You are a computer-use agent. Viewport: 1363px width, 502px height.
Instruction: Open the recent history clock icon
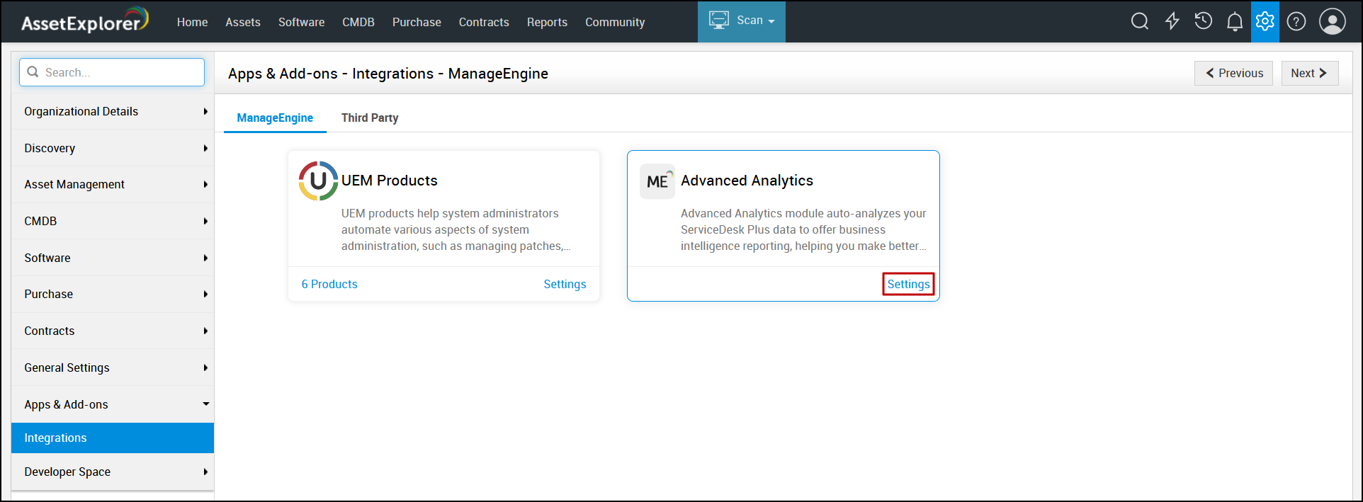[1203, 22]
